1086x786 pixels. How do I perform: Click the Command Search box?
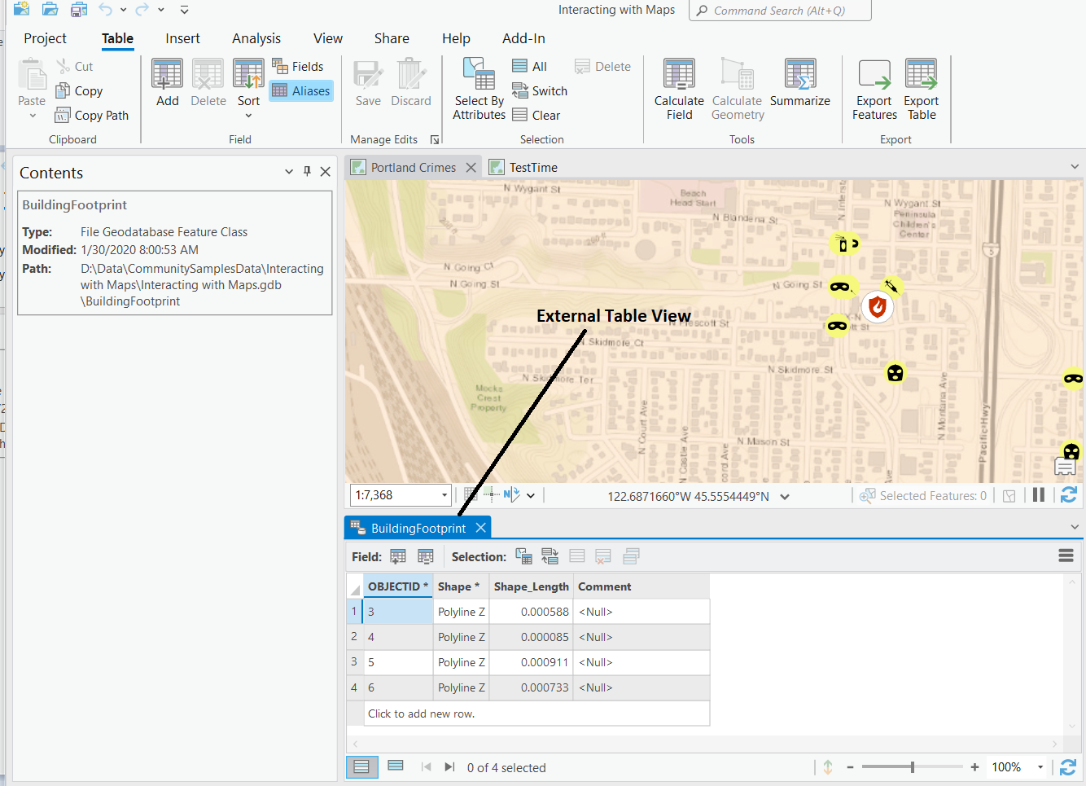coord(779,11)
